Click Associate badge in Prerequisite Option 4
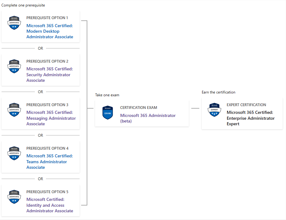This screenshot has width=286, height=220. coord(14,153)
